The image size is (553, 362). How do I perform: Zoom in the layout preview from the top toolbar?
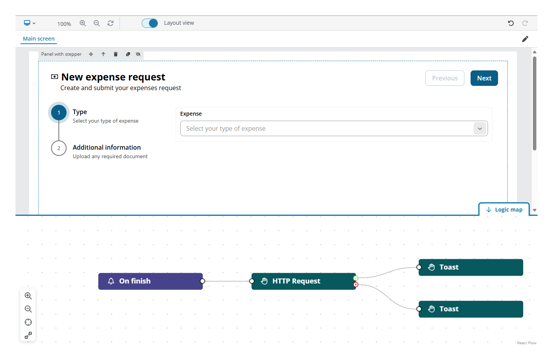[x=83, y=23]
